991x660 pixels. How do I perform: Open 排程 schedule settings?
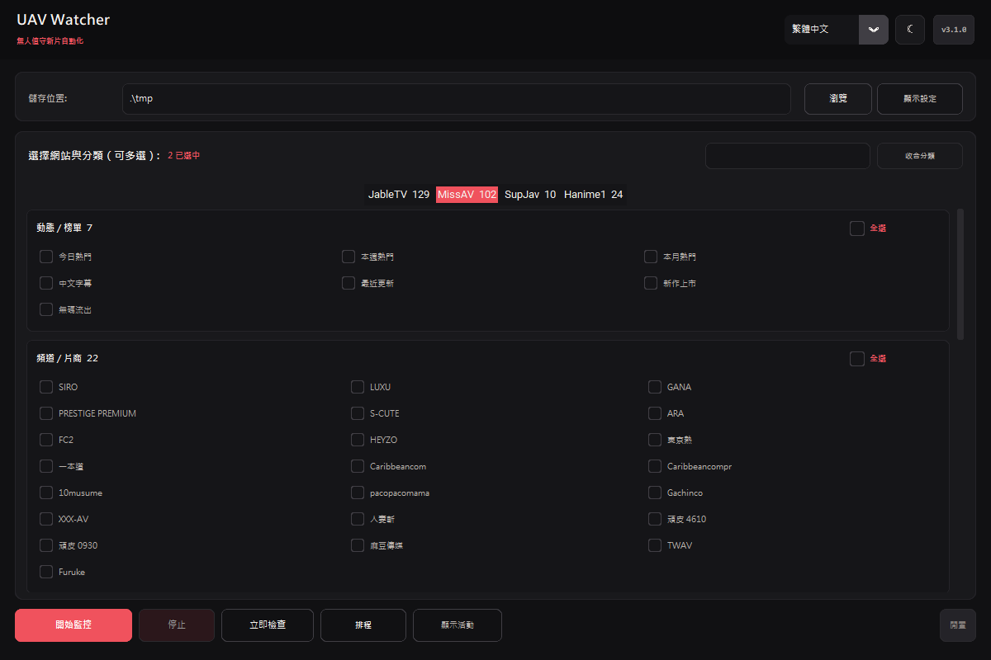click(x=363, y=625)
